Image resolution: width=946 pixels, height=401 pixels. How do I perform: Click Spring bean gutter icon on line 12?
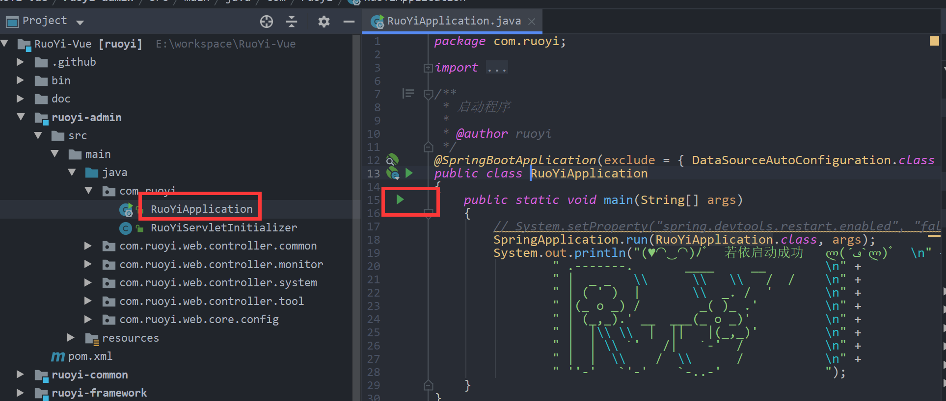click(392, 160)
